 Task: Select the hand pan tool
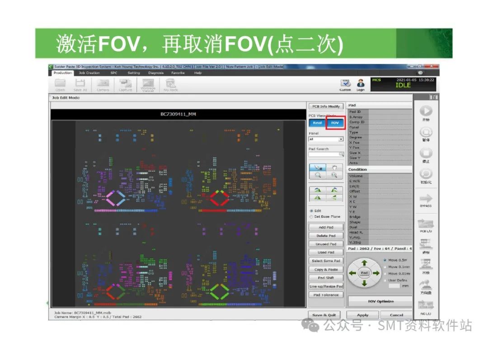point(334,168)
